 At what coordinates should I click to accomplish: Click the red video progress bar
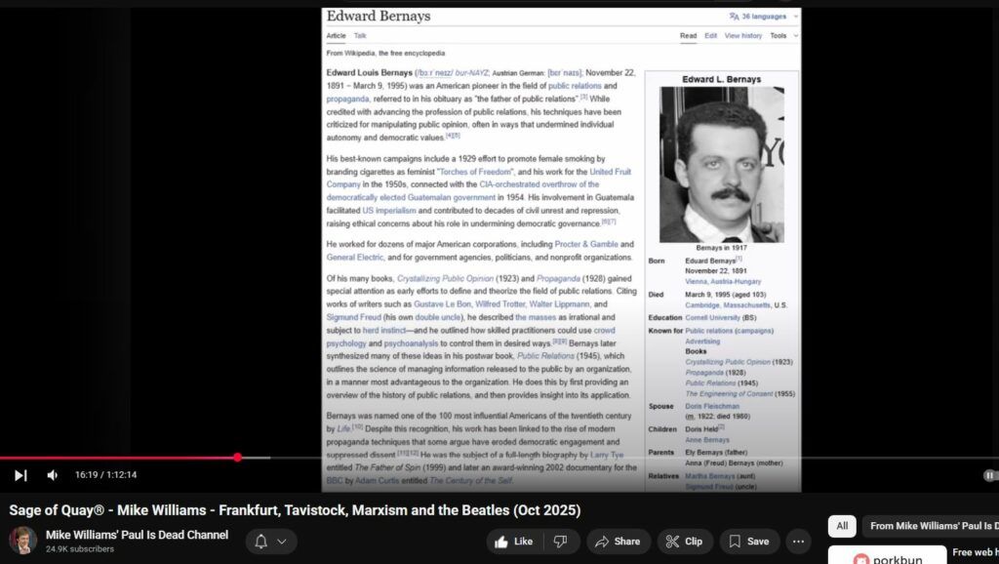click(x=117, y=457)
